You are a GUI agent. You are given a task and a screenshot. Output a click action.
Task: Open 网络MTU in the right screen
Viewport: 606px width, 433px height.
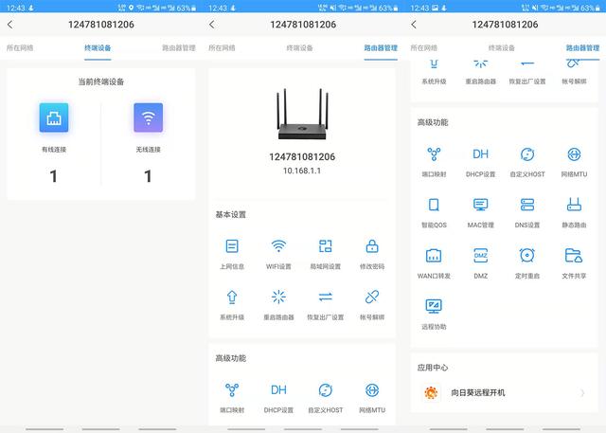point(575,162)
